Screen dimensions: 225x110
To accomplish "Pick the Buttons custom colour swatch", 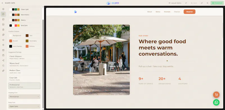I will [x=27, y=46].
